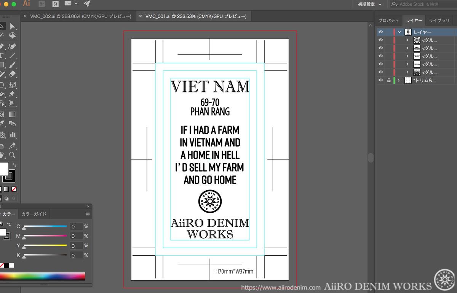Swap fill and stroke in the toolbar
This screenshot has width=457, height=293.
tap(14, 165)
